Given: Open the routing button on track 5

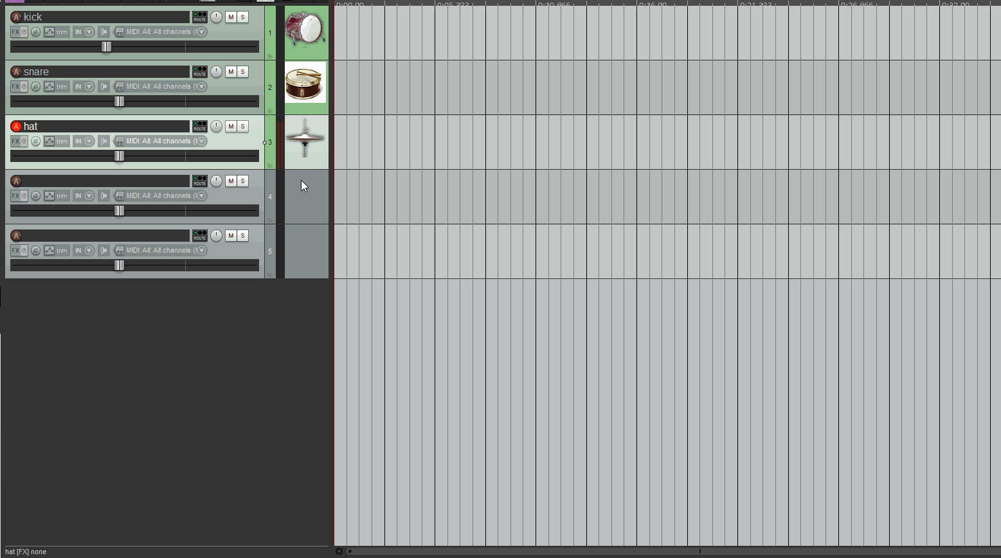Looking at the screenshot, I should (200, 236).
